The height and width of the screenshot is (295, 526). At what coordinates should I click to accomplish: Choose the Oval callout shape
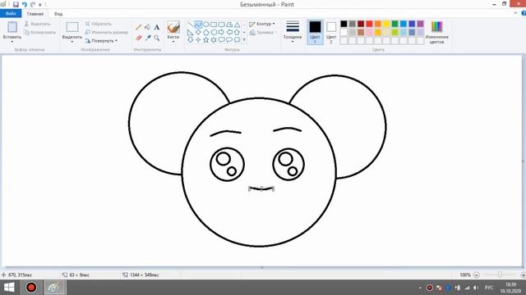[229, 40]
